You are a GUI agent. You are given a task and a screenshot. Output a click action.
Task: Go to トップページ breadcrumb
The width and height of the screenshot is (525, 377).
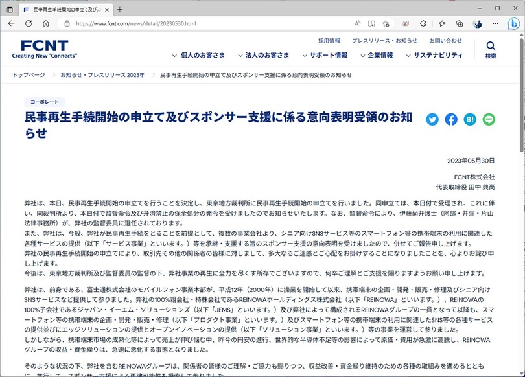pos(29,75)
